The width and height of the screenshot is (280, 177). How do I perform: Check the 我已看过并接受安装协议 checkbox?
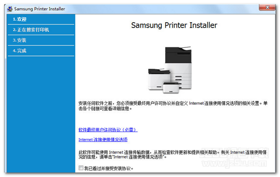pos(81,168)
